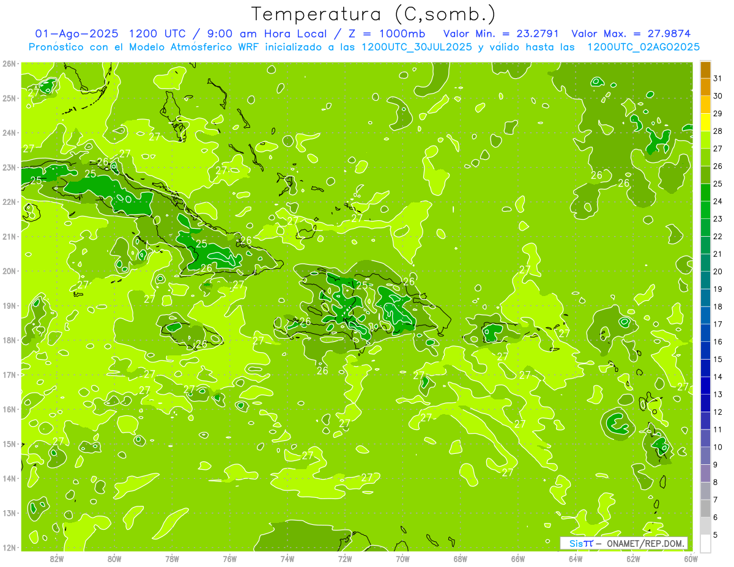
Task: Click 'Valor Min. = 23.2791' value
Action: tap(502, 34)
